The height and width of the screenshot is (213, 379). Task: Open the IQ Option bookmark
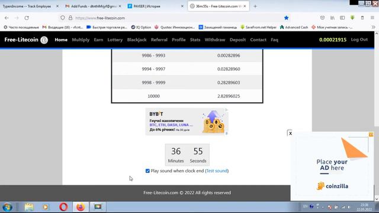(141, 27)
